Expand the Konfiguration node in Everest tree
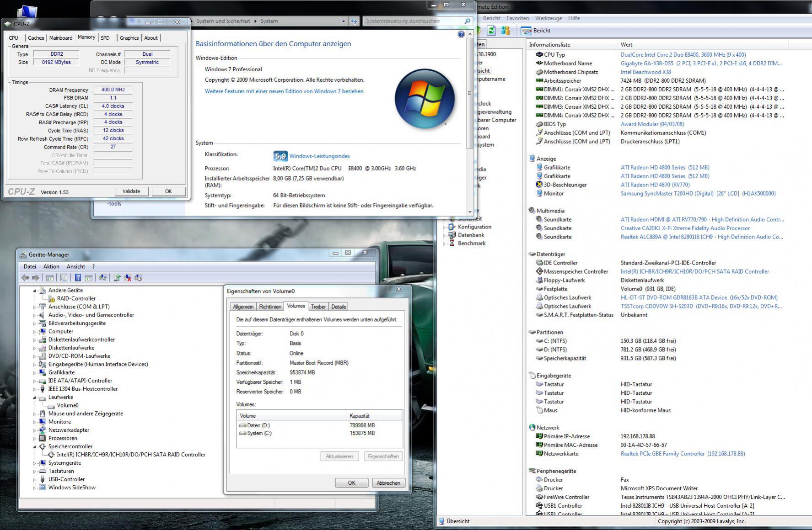812x530 pixels. click(444, 227)
